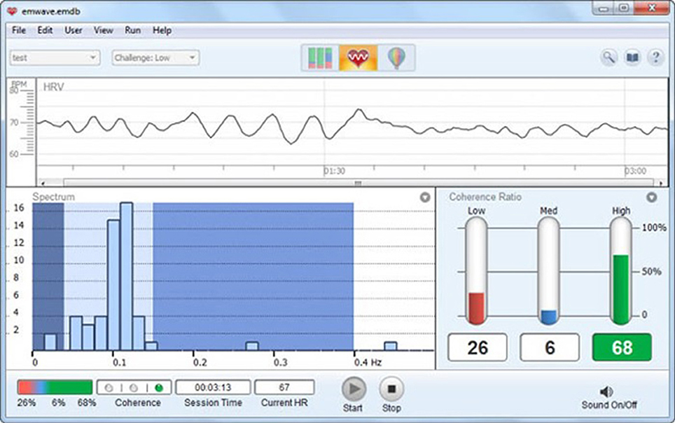
Task: Select the heart wave HRV view
Action: (359, 57)
